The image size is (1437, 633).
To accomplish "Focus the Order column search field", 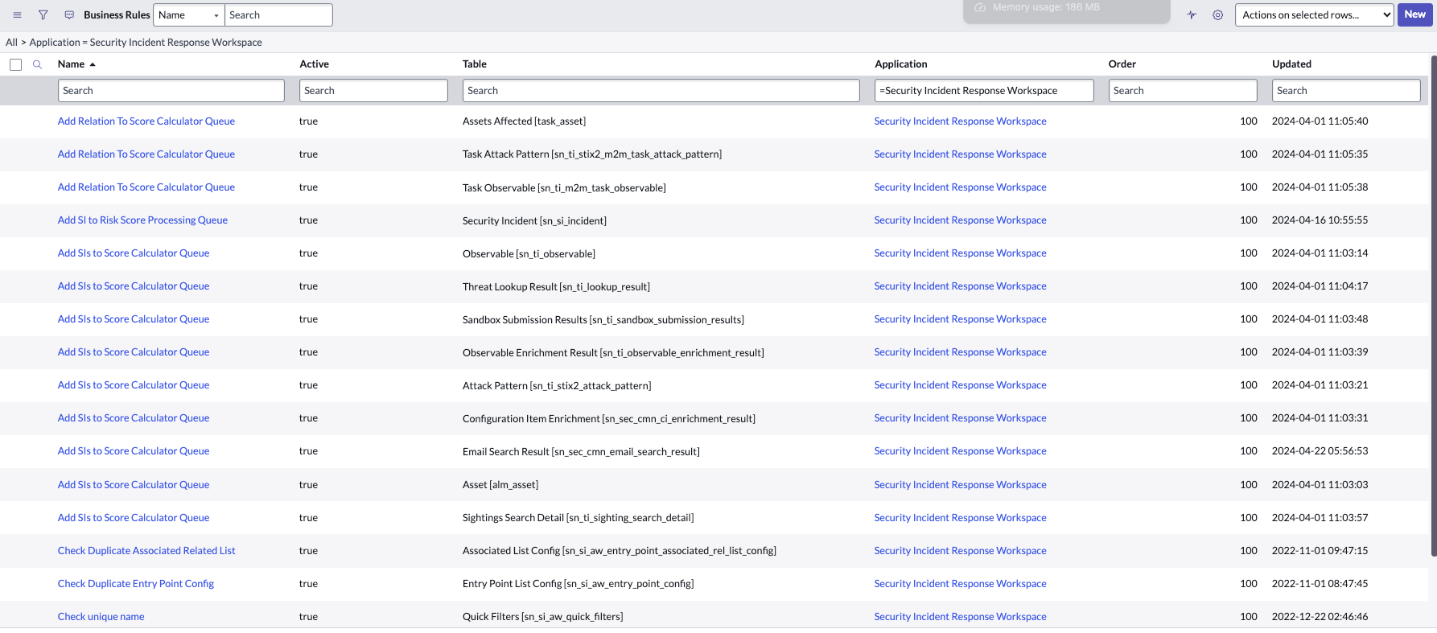I will pos(1183,91).
